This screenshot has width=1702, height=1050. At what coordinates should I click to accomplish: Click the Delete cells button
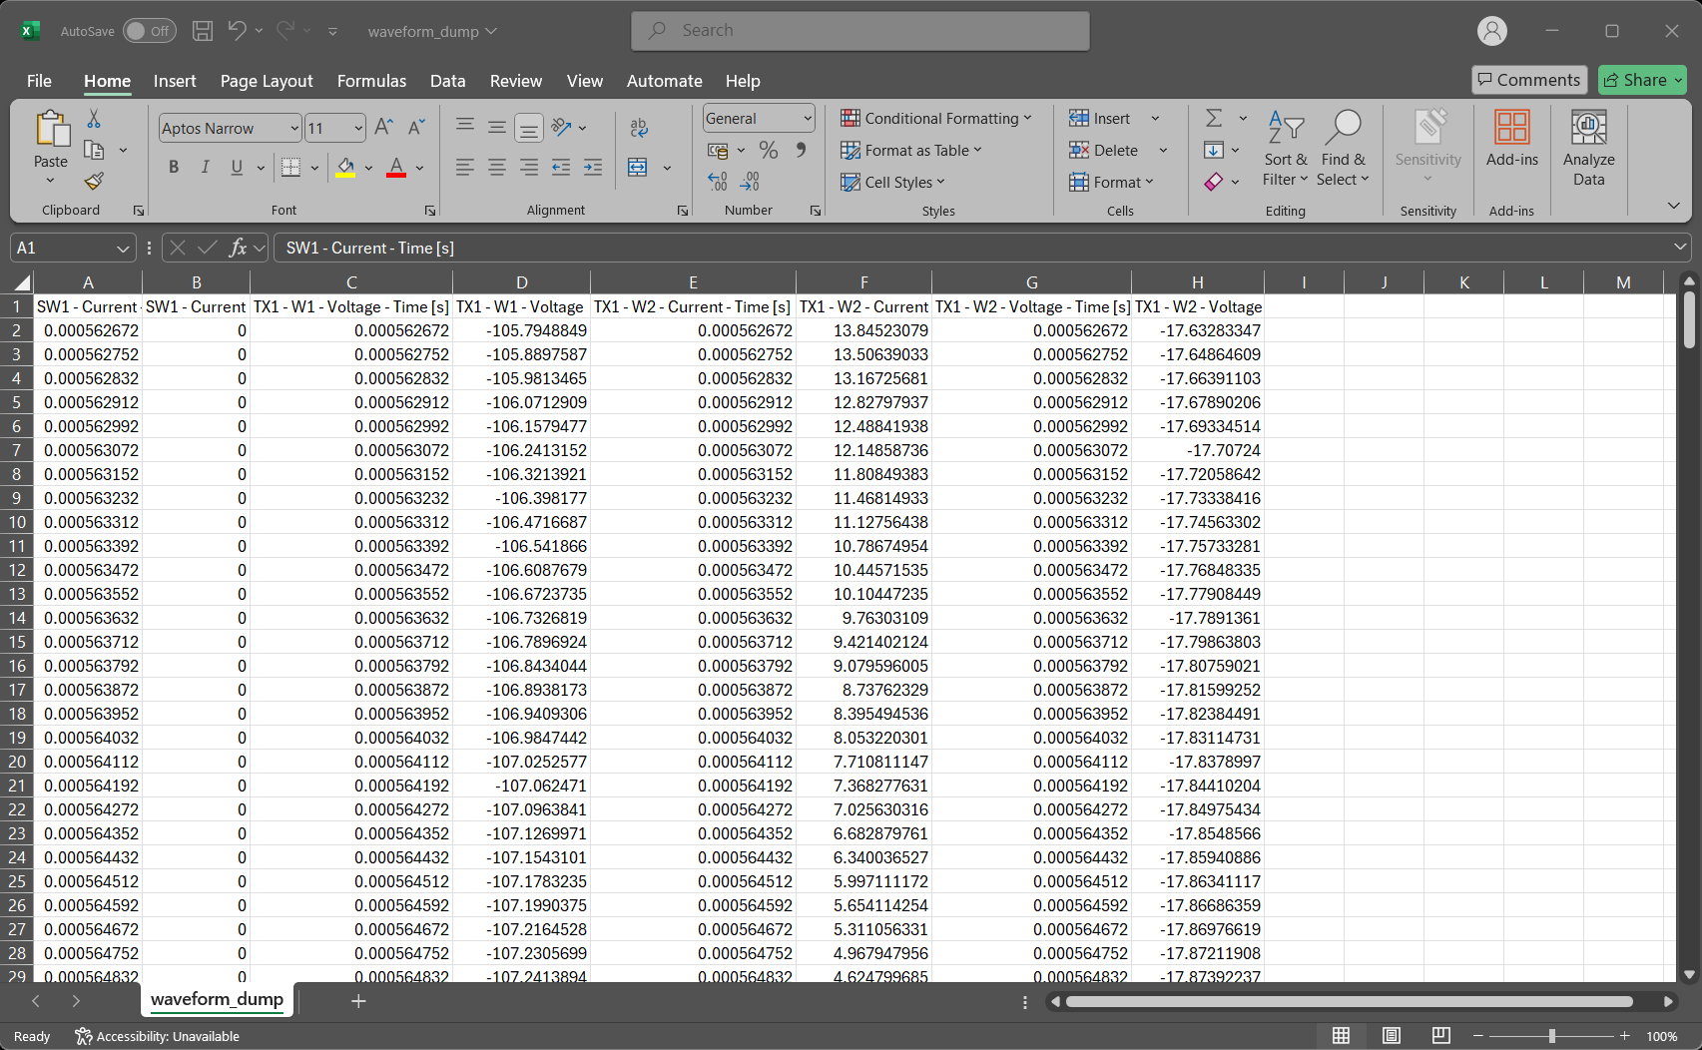pyautogui.click(x=1104, y=150)
